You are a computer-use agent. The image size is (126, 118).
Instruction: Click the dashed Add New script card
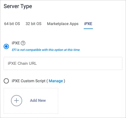(31, 101)
